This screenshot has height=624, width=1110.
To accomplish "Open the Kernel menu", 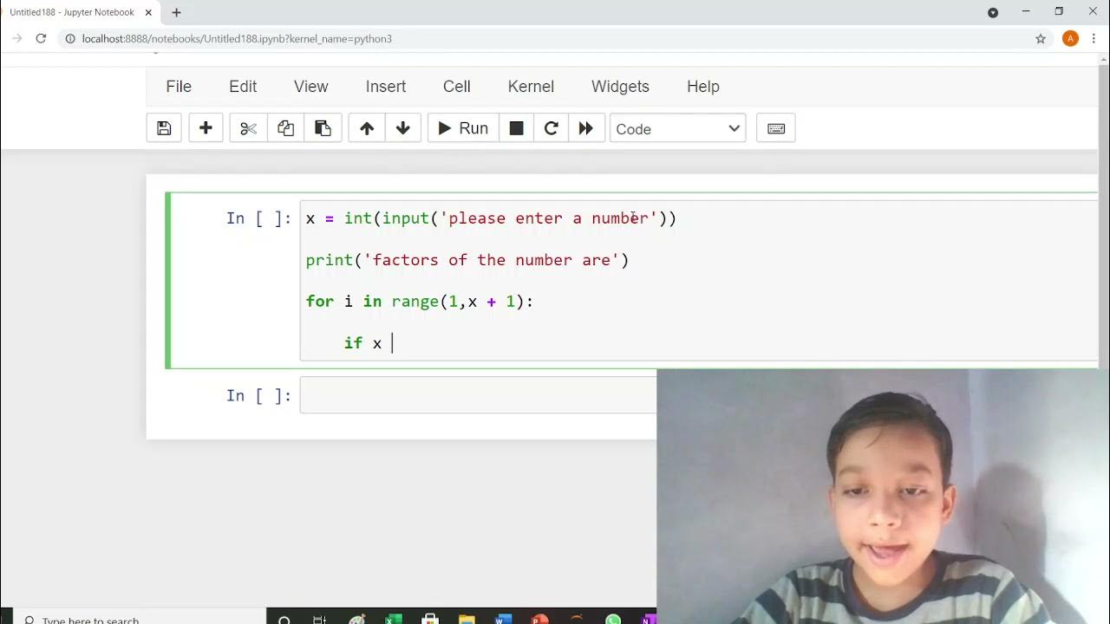I will tap(531, 87).
